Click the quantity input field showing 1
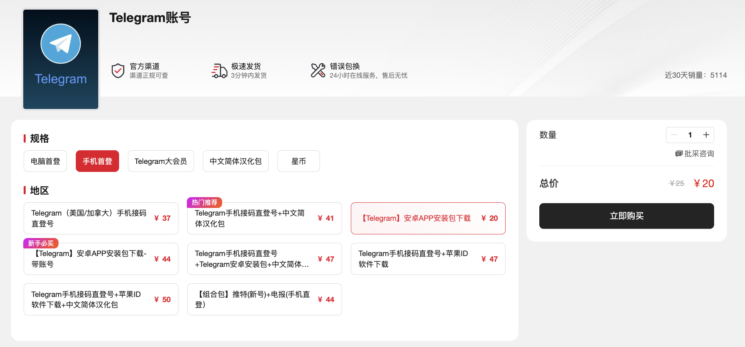Screen dimensions: 745x347 pyautogui.click(x=690, y=135)
